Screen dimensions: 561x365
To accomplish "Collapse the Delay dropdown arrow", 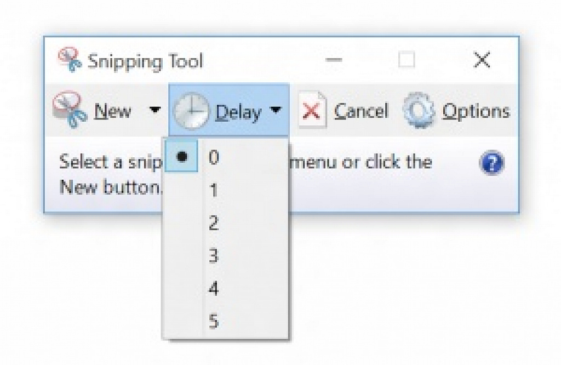I will 276,110.
